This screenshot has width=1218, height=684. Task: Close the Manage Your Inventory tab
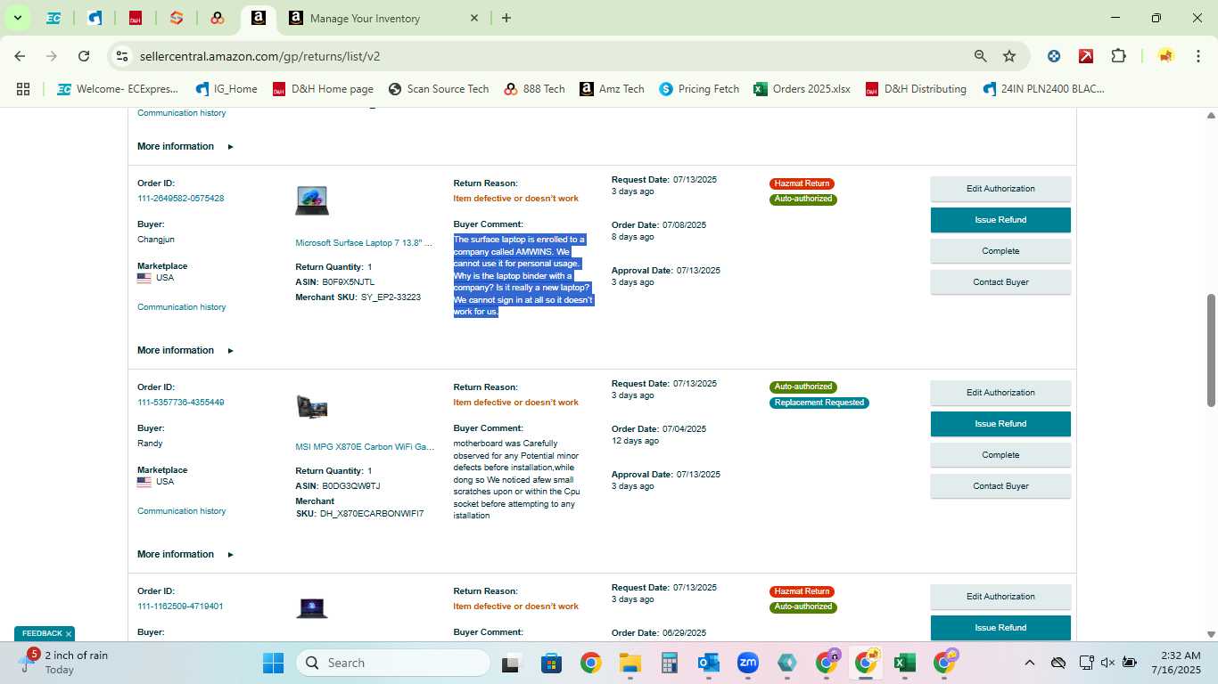click(474, 18)
